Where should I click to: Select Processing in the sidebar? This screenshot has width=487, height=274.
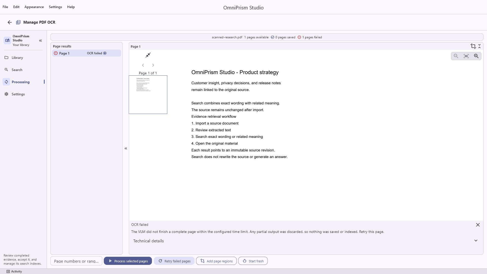point(24,82)
